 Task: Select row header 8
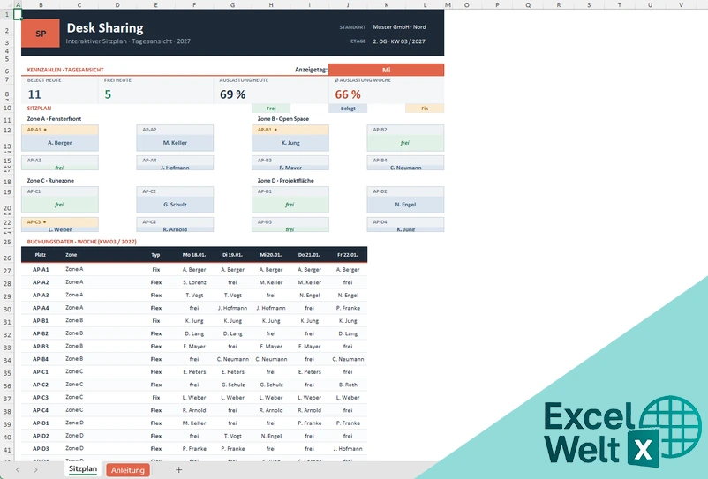[7, 94]
